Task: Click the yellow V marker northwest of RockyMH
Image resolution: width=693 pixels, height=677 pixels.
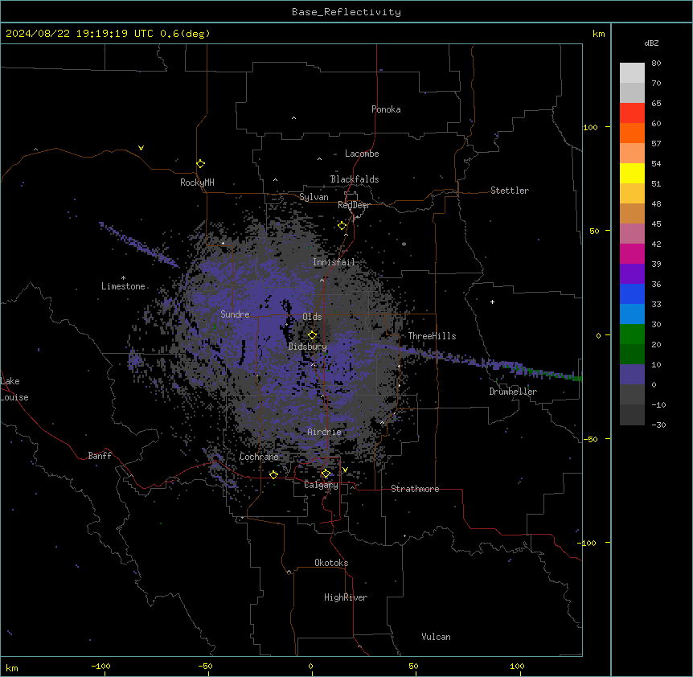Action: coord(141,148)
